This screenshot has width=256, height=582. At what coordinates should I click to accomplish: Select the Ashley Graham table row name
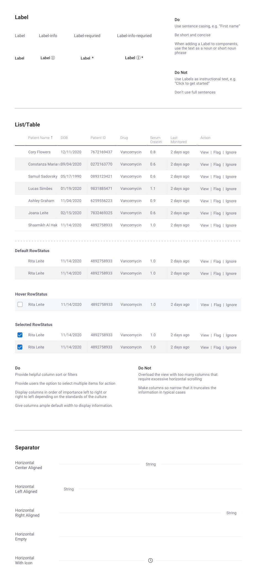(41, 201)
